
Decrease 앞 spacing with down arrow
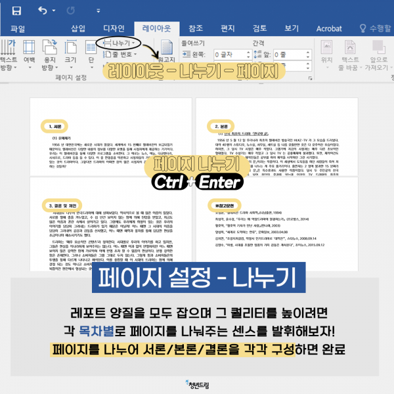308,57
